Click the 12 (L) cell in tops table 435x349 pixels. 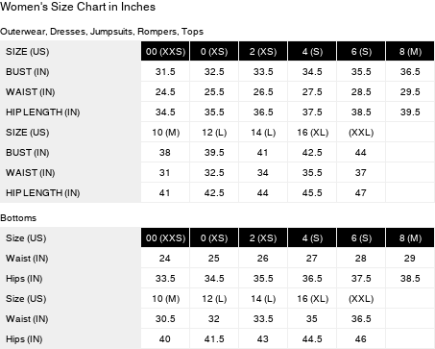tap(214, 132)
